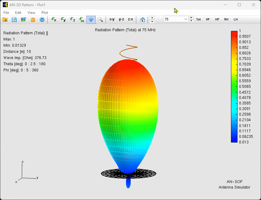Image resolution: width=261 pixels, height=200 pixels.
Task: Select the zoom magnifier tool
Action: coord(100,19)
